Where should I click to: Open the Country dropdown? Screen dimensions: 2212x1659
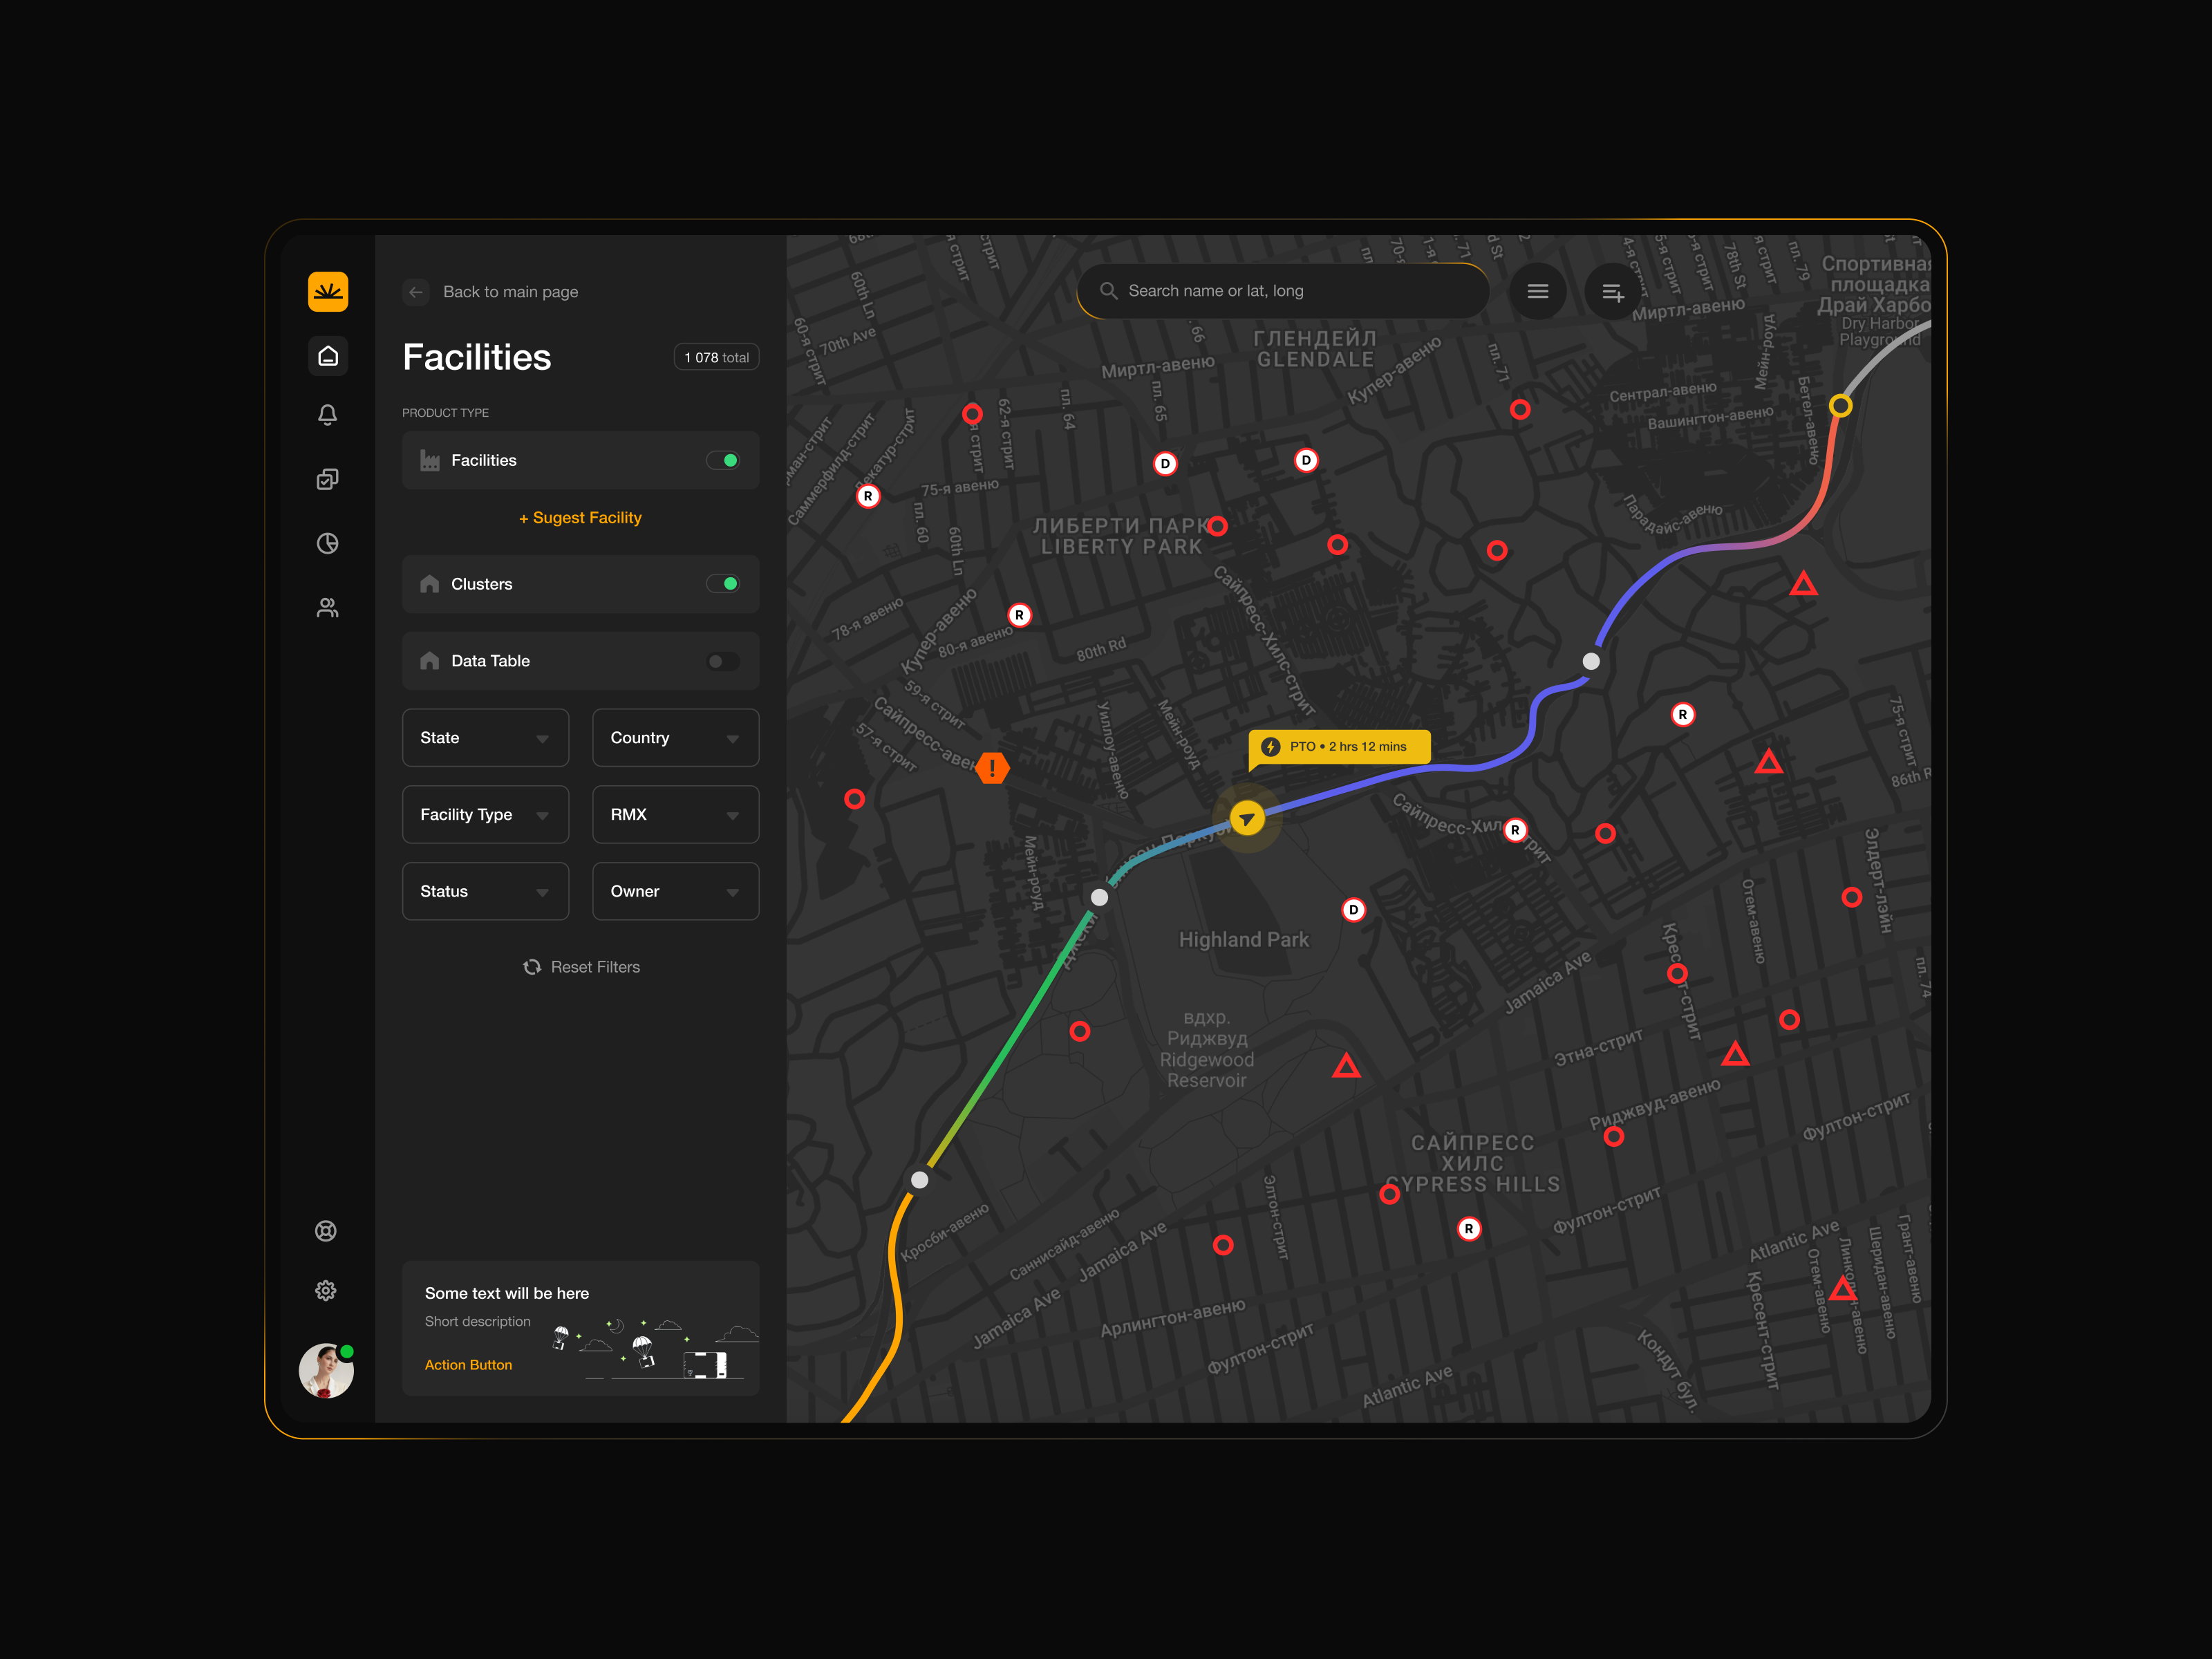coord(675,738)
